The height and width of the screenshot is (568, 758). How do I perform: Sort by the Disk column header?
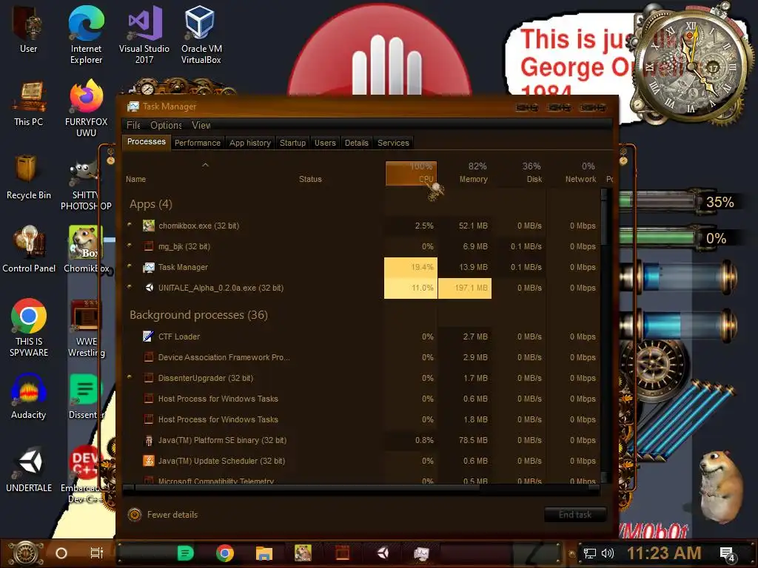520,173
